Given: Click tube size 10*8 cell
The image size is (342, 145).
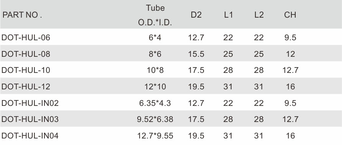Looking at the screenshot, I should tap(155, 70).
